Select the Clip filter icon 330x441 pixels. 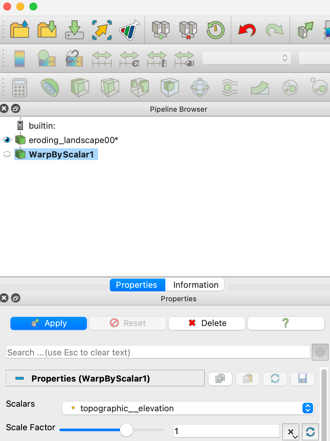tap(80, 88)
